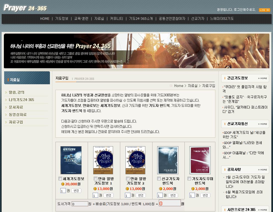The height and width of the screenshot is (212, 273).
Task: Check the 기도자도우미 핸드북 checkbox
Action: coord(189,178)
